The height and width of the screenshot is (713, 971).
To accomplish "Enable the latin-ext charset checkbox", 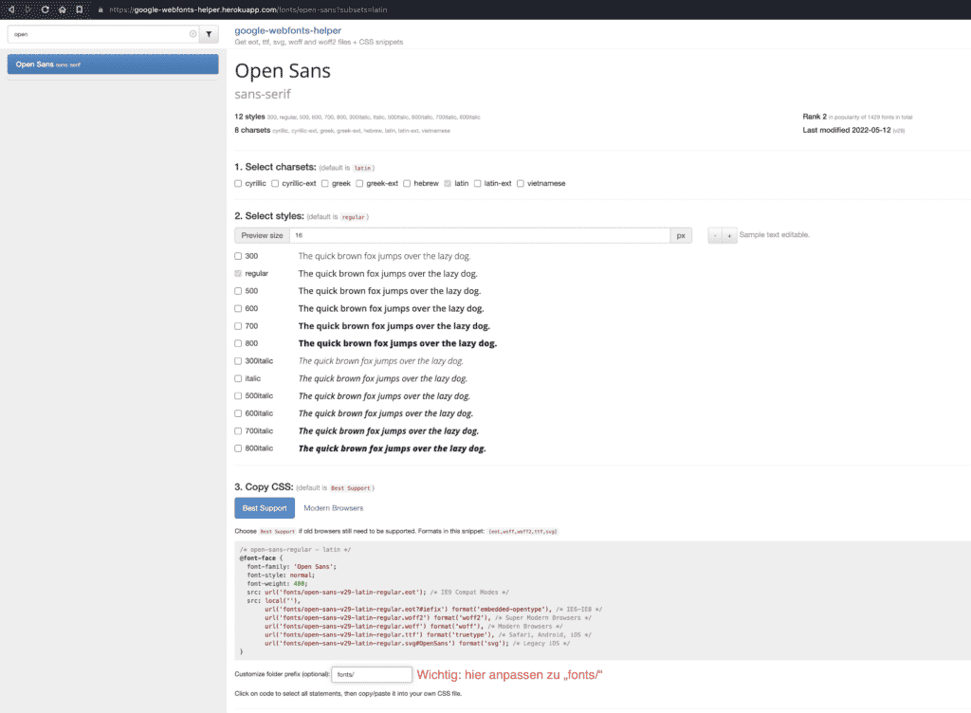I will (x=478, y=183).
